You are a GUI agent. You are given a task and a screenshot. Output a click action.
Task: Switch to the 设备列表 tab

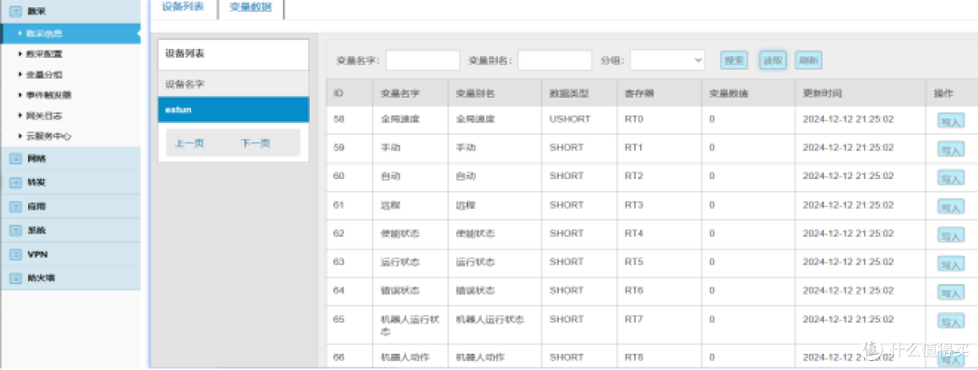pyautogui.click(x=183, y=8)
